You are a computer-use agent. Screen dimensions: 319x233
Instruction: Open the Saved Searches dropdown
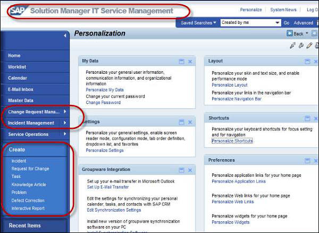tap(198, 23)
